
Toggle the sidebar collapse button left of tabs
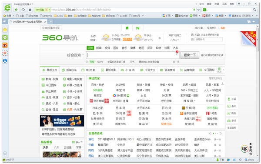click(x=4, y=21)
